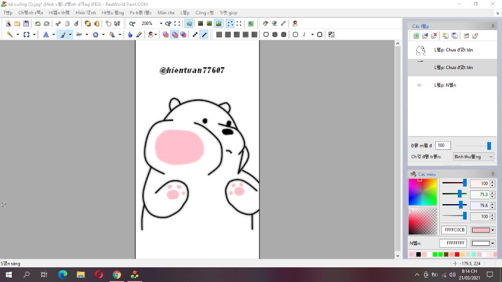The image size is (502, 282).
Task: Enable the smooth anti-aliased line mode
Action: 204,35
